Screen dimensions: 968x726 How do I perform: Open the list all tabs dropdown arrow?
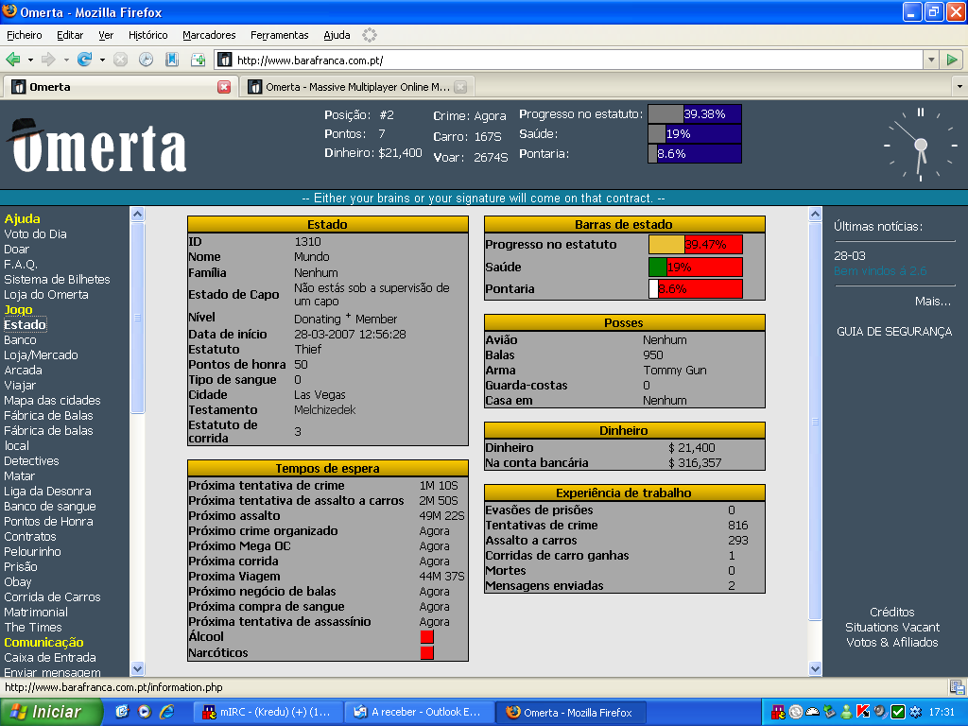point(959,87)
